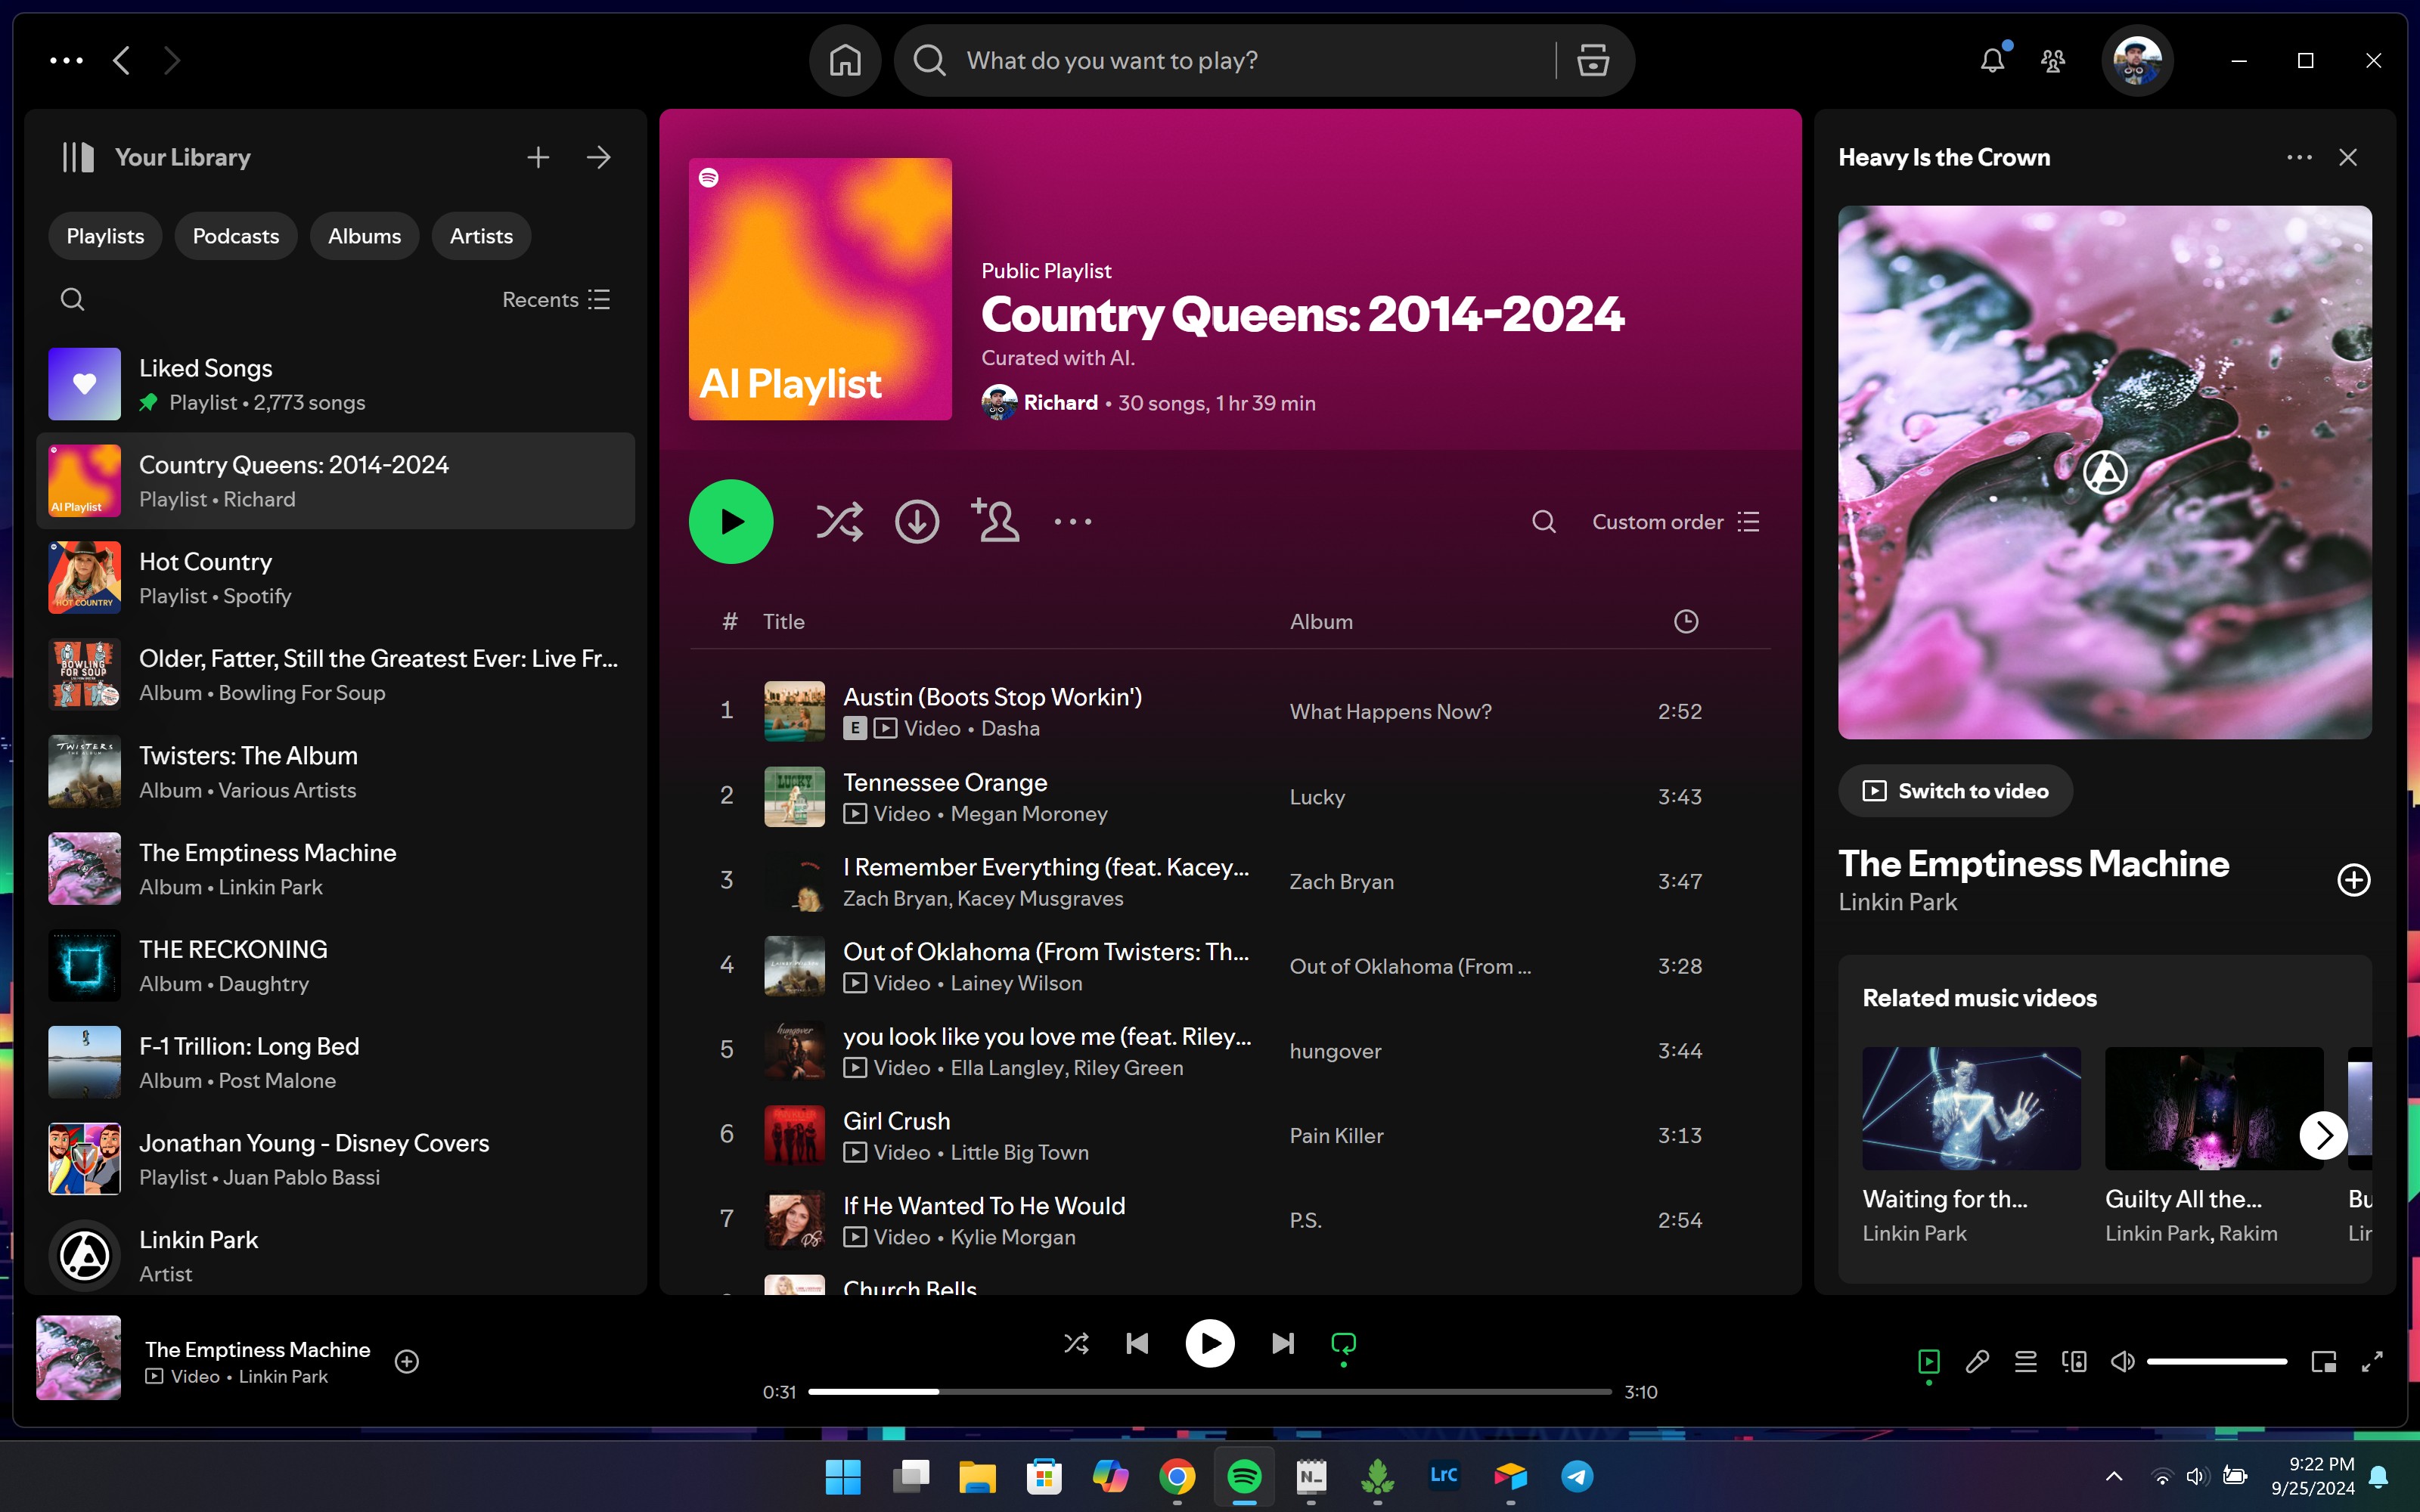This screenshot has width=2420, height=1512.
Task: Sort the track list by Album column
Action: click(1321, 621)
